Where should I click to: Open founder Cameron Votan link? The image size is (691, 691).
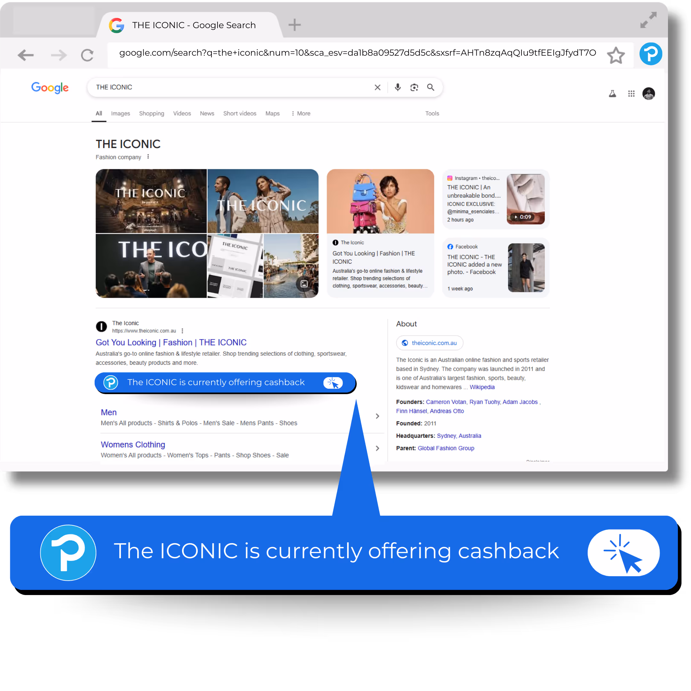pos(446,402)
